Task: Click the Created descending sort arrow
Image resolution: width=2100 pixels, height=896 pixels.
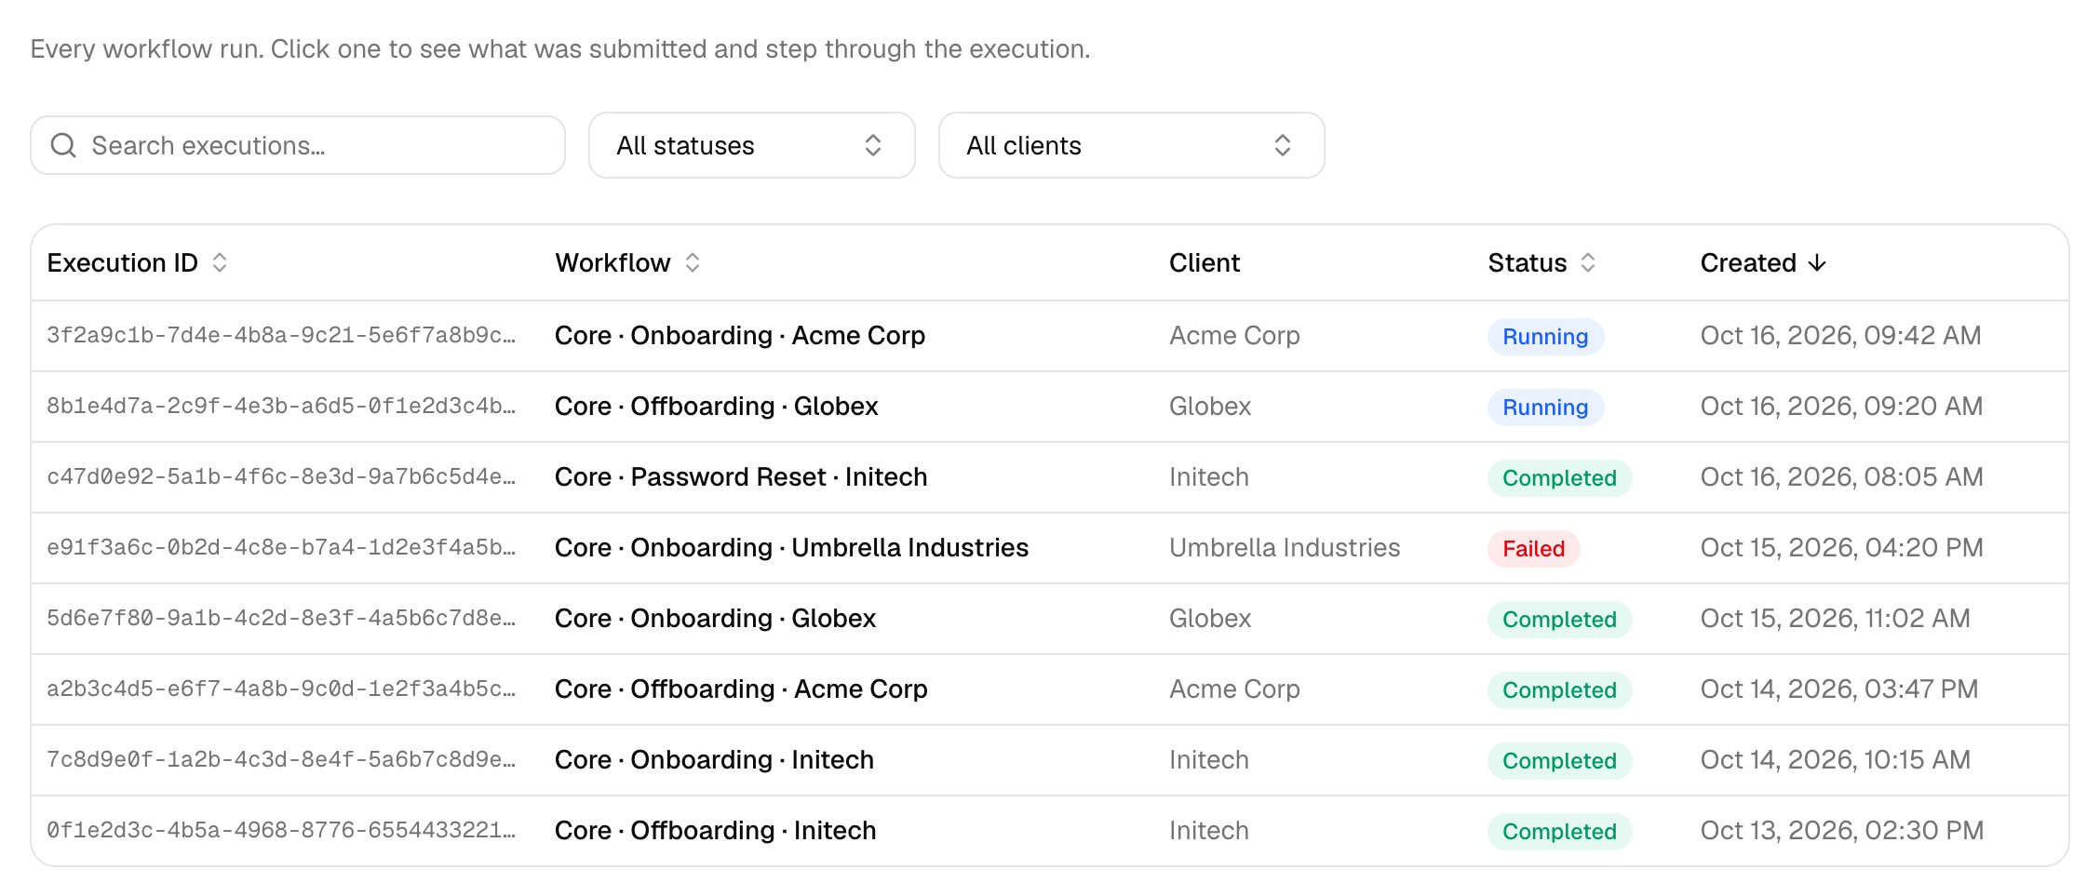Action: point(1817,263)
